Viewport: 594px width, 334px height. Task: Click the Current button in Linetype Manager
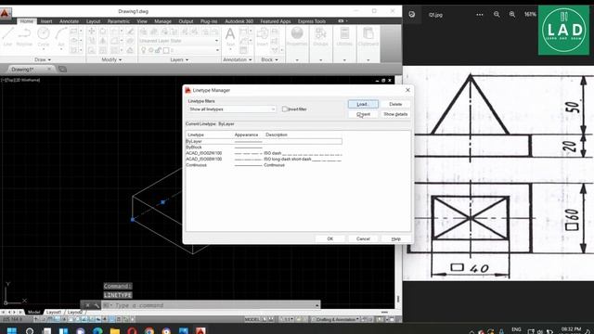(x=363, y=114)
